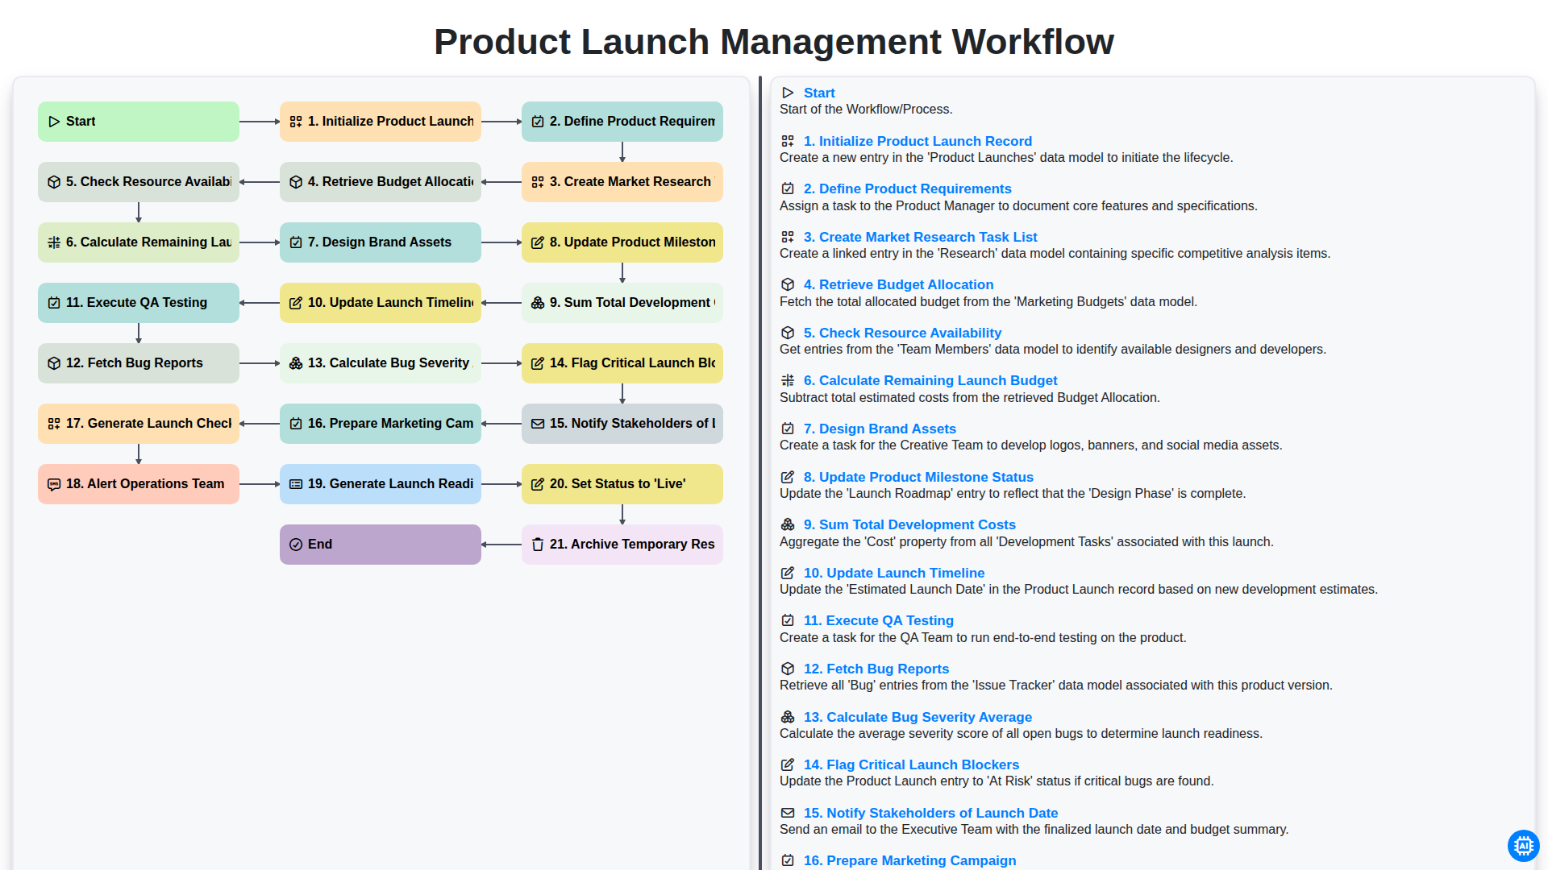The image size is (1548, 870).
Task: Open '9. Sum Total Development Costs' link
Action: tap(909, 524)
